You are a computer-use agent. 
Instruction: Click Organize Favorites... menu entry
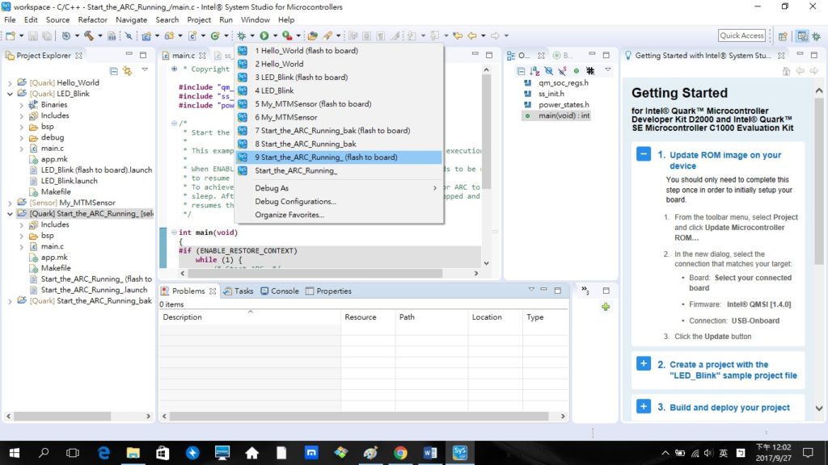339,215
